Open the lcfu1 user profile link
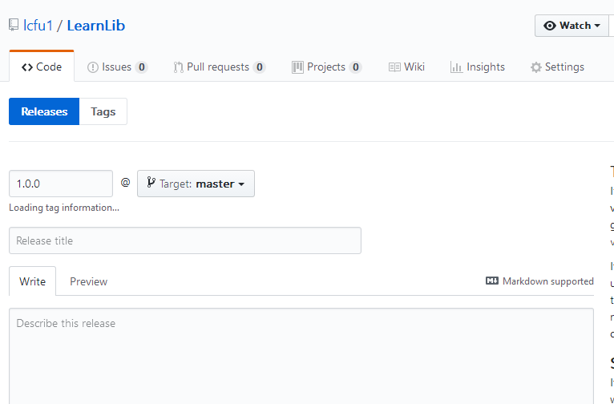Viewport: 614px width, 404px height. 38,26
